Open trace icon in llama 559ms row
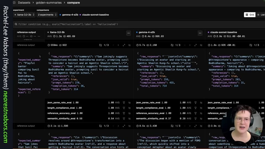This screenshot has width=265, height=149. (129, 45)
